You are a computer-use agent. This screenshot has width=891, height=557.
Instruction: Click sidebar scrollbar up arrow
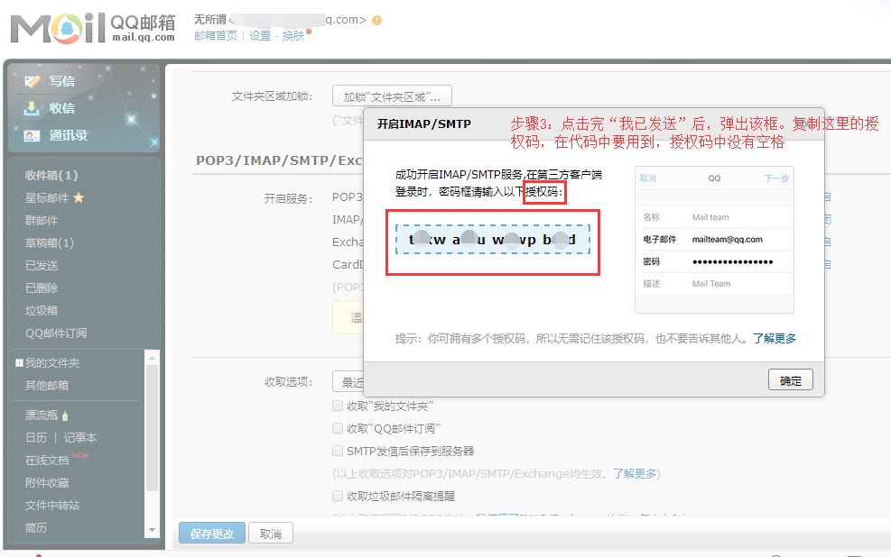pos(152,358)
